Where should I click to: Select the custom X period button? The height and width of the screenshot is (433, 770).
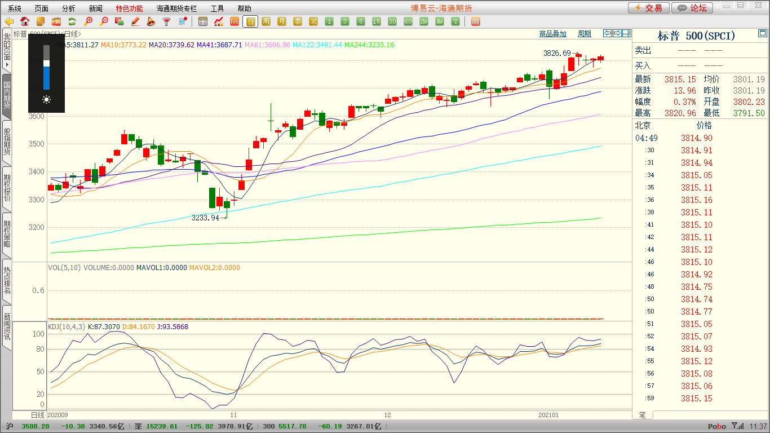[313, 22]
